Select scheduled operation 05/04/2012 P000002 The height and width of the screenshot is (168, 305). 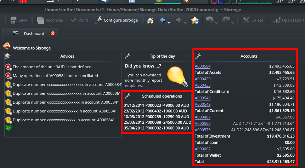pyautogui.click(x=156, y=128)
